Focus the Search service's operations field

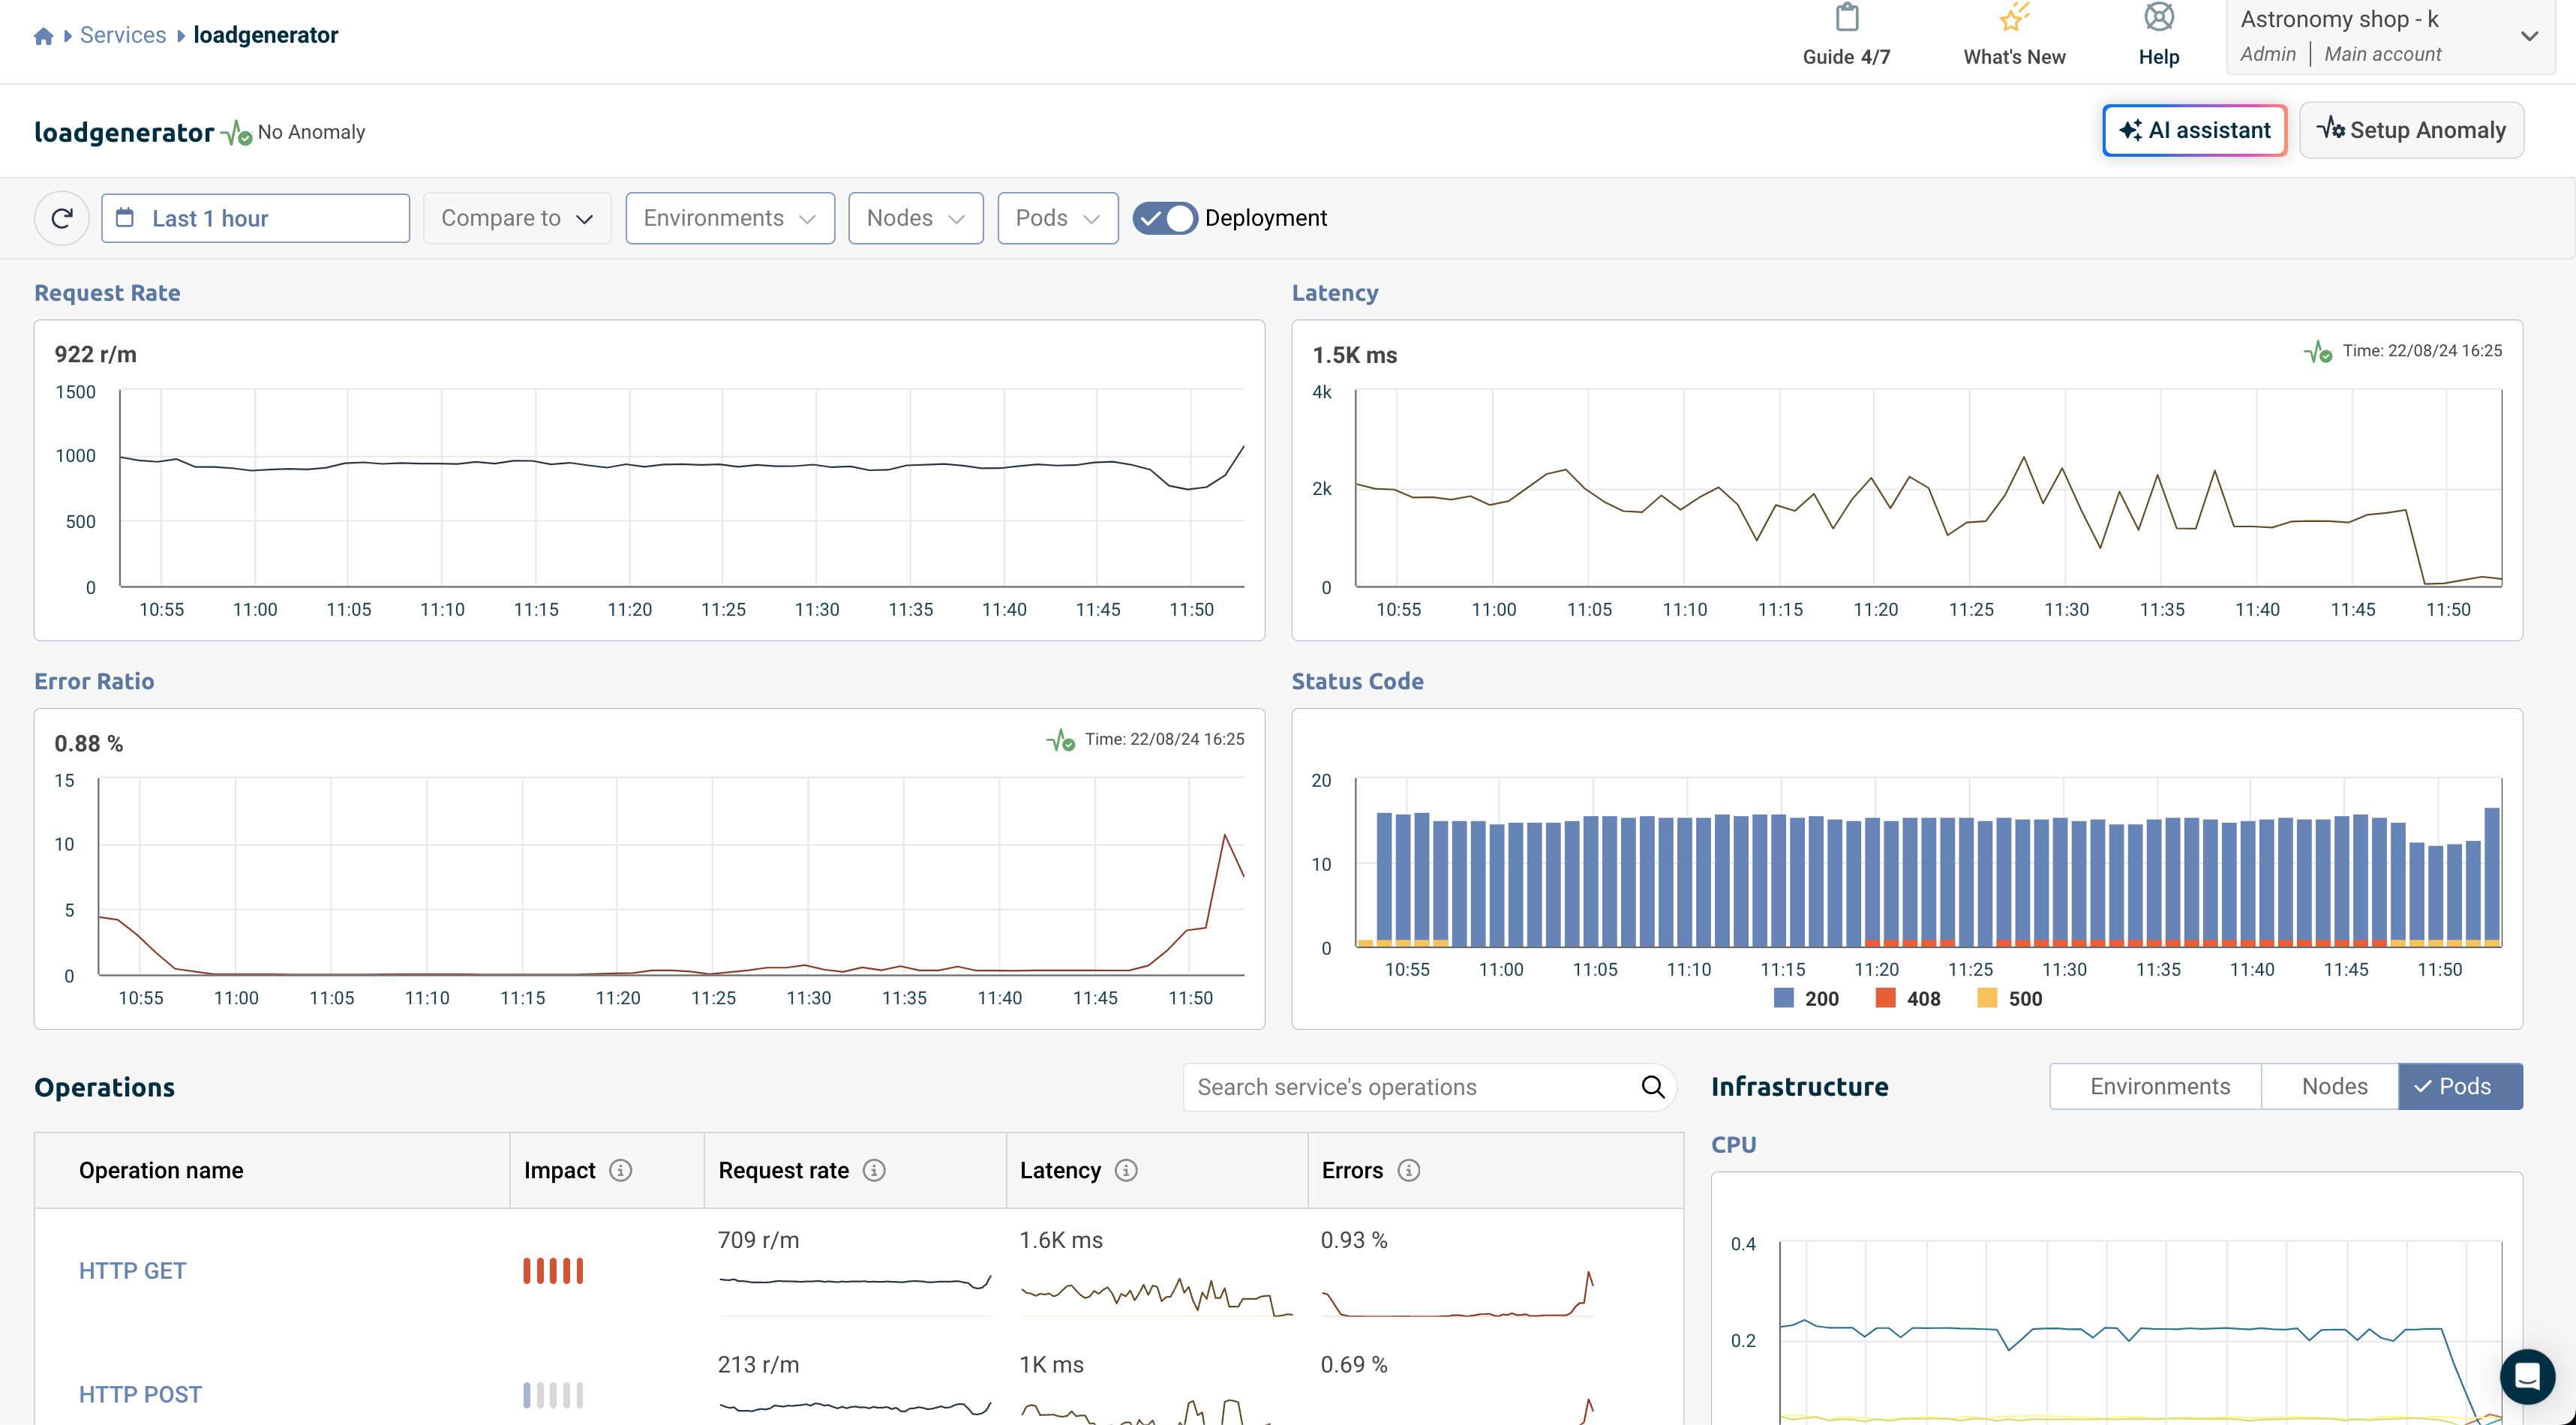1429,1087
